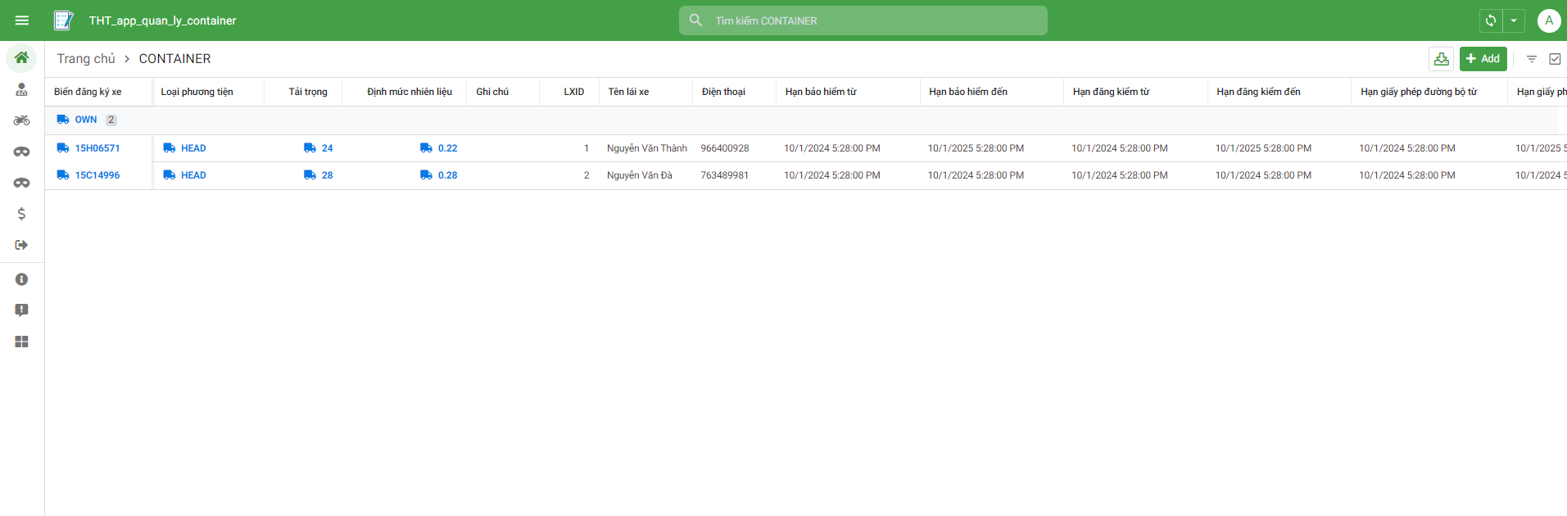Click the sign-out arrow sidebar icon
Screen dimensions: 1567x516
coord(22,245)
